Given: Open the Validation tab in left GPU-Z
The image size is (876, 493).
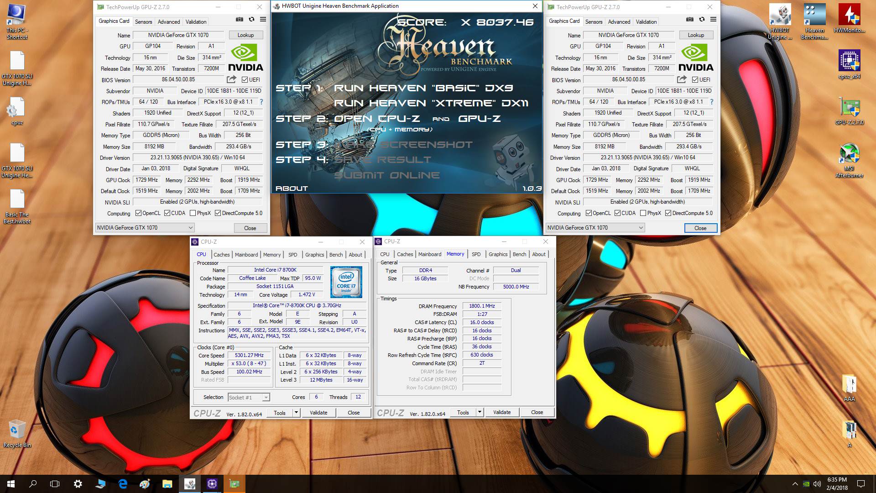Looking at the screenshot, I should (196, 22).
